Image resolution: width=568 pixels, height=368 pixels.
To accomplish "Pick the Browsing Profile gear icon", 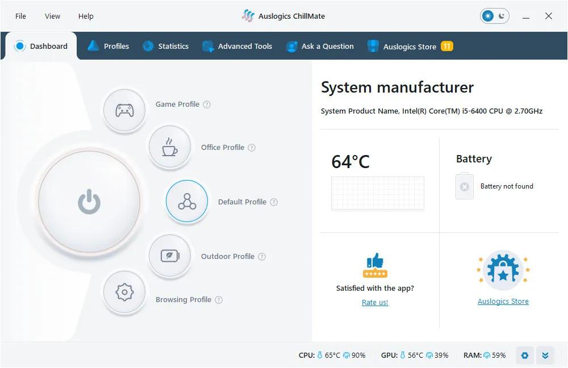I will 124,292.
